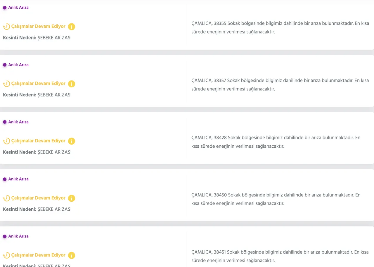Select the clock status icon for 38428 Sokak

click(6, 141)
